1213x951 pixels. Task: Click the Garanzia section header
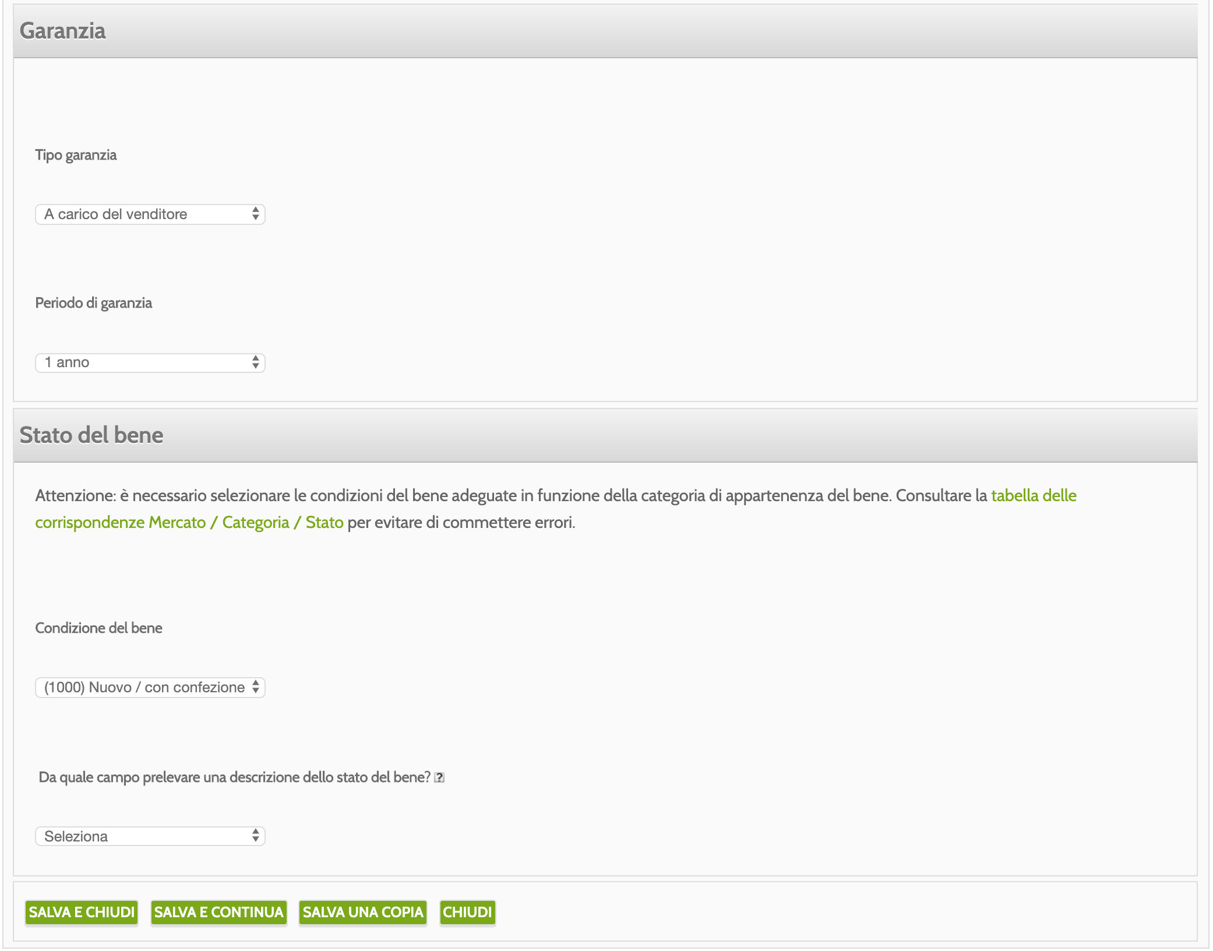[x=605, y=31]
